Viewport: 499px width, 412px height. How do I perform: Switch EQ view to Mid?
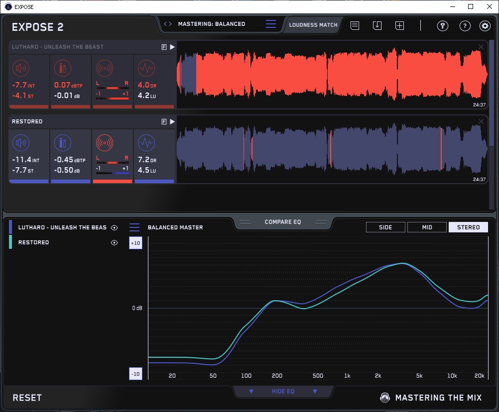click(427, 227)
